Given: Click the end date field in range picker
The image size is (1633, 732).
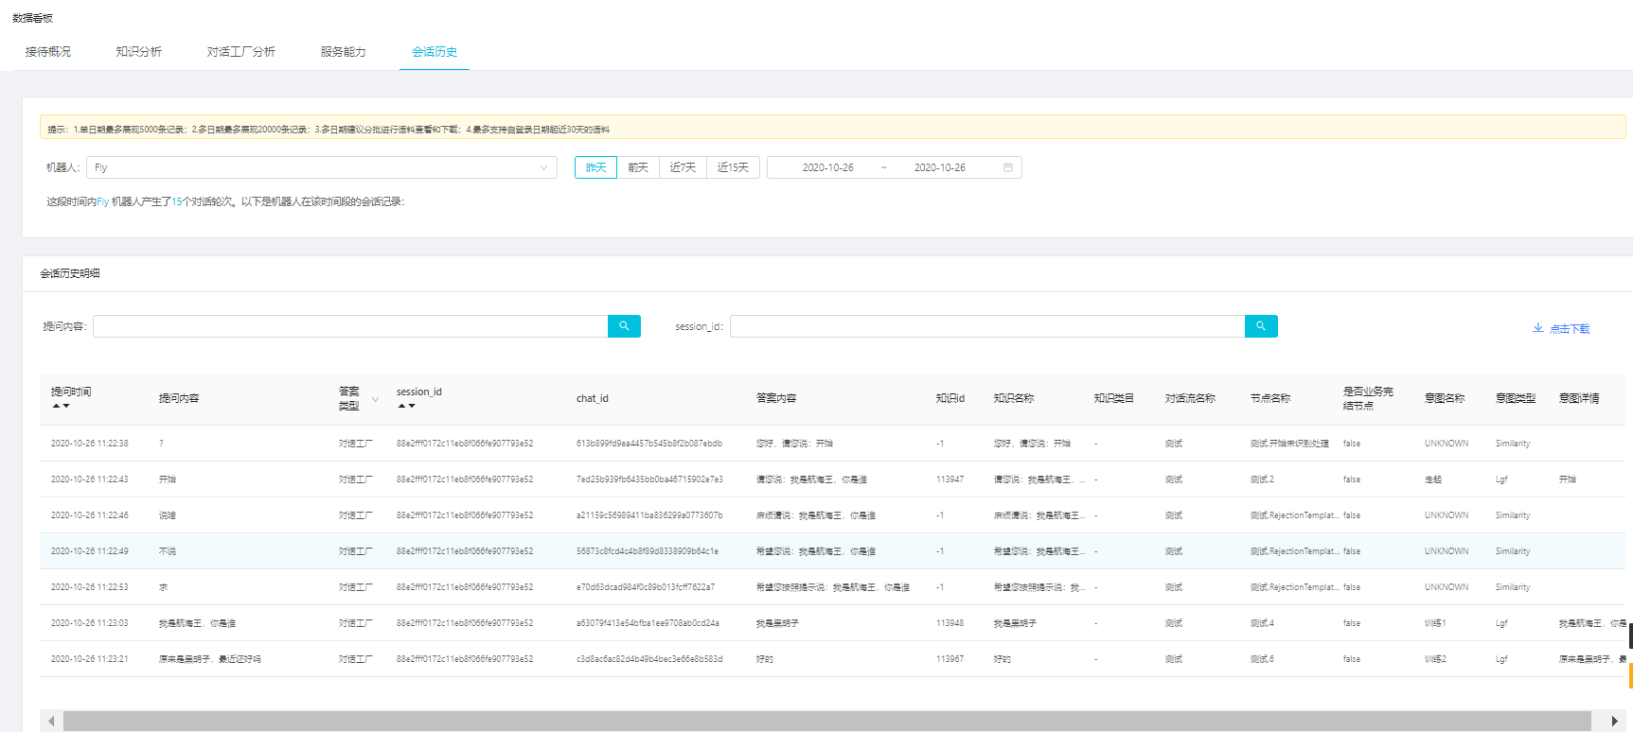Looking at the screenshot, I should (940, 167).
